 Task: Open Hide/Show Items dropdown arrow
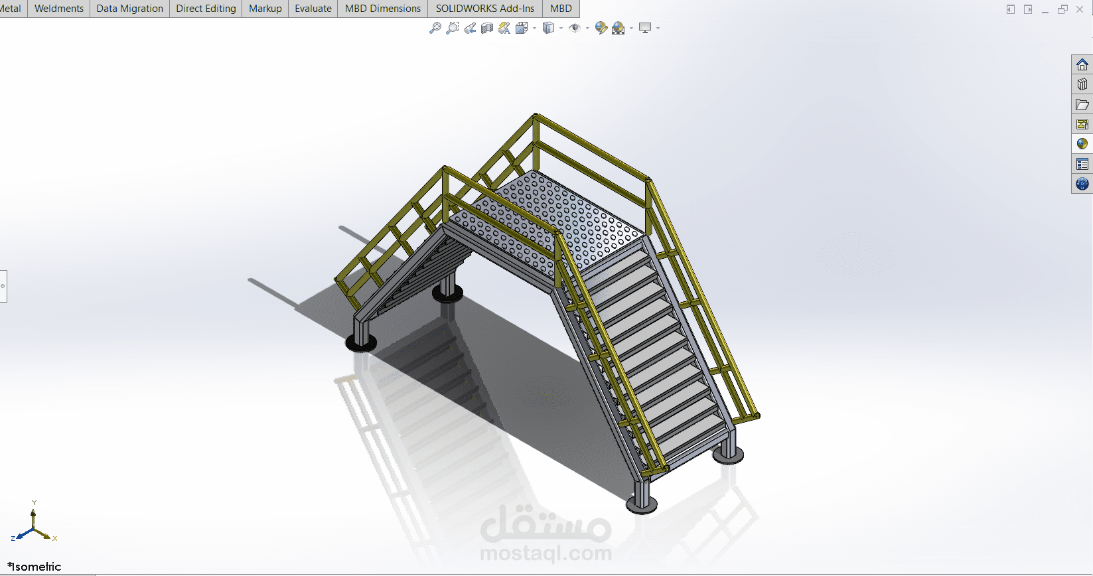click(x=587, y=28)
